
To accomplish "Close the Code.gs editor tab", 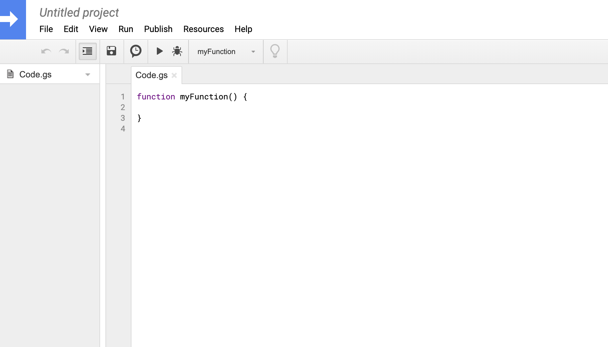I will (x=174, y=75).
